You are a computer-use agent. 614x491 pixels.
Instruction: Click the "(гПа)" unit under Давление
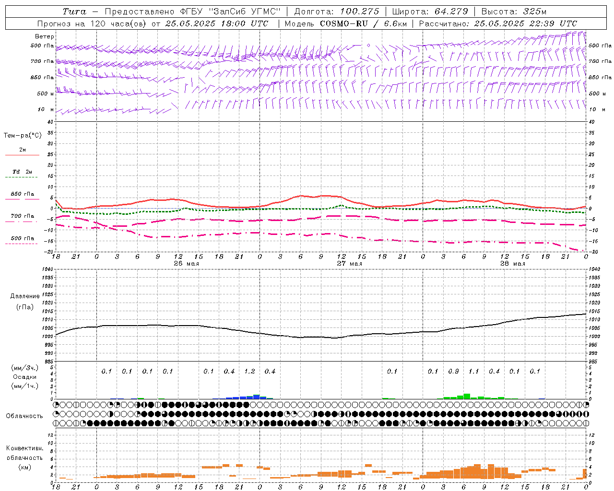click(25, 307)
